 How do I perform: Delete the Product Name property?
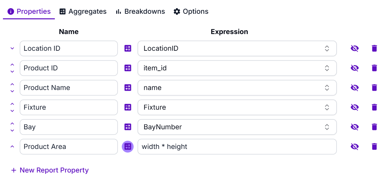coord(374,88)
